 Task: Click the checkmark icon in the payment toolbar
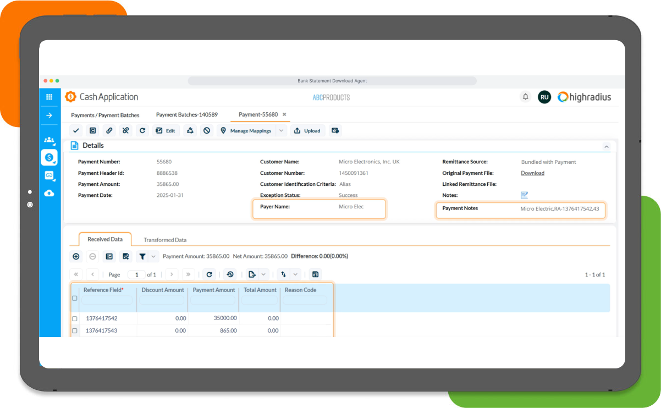[76, 131]
